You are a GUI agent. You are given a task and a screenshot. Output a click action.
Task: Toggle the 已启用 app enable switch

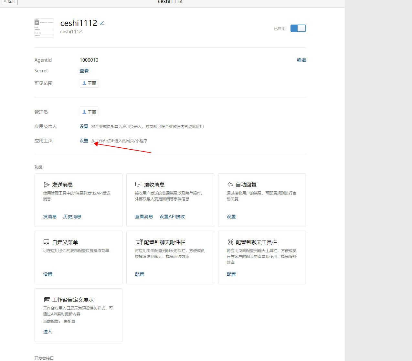click(298, 28)
